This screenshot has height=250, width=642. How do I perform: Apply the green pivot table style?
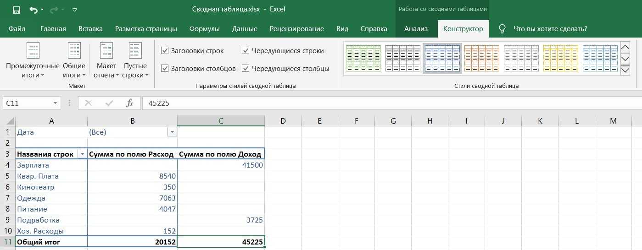pyautogui.click(x=363, y=58)
